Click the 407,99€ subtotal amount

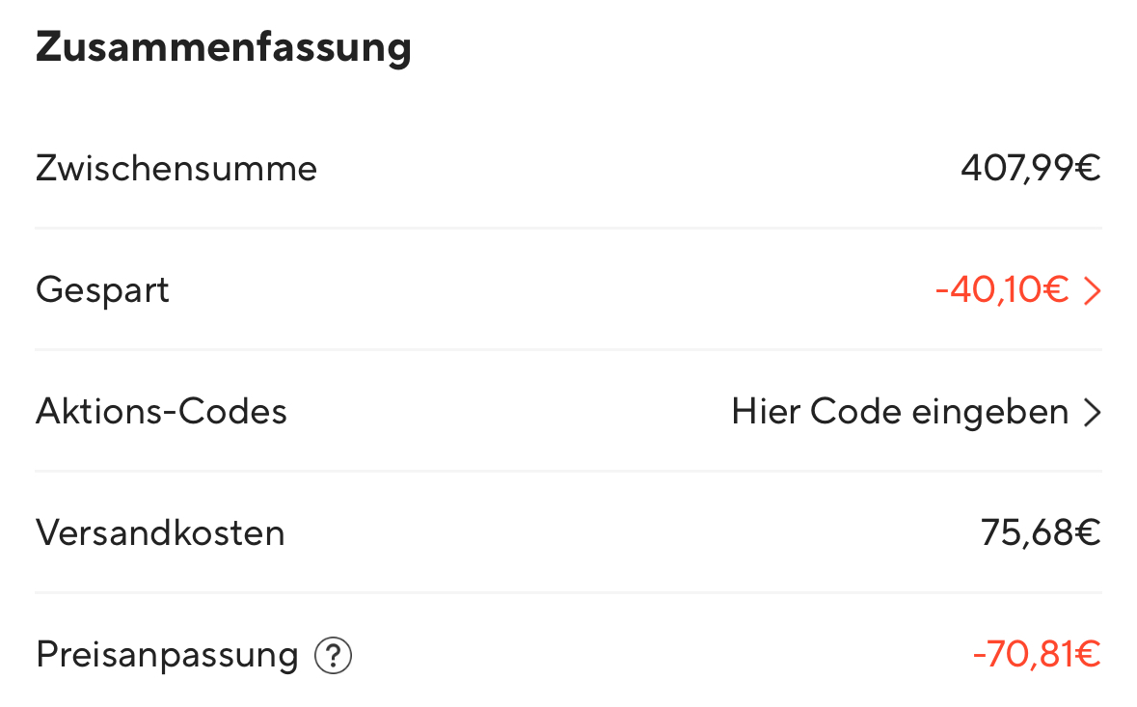coord(1030,169)
